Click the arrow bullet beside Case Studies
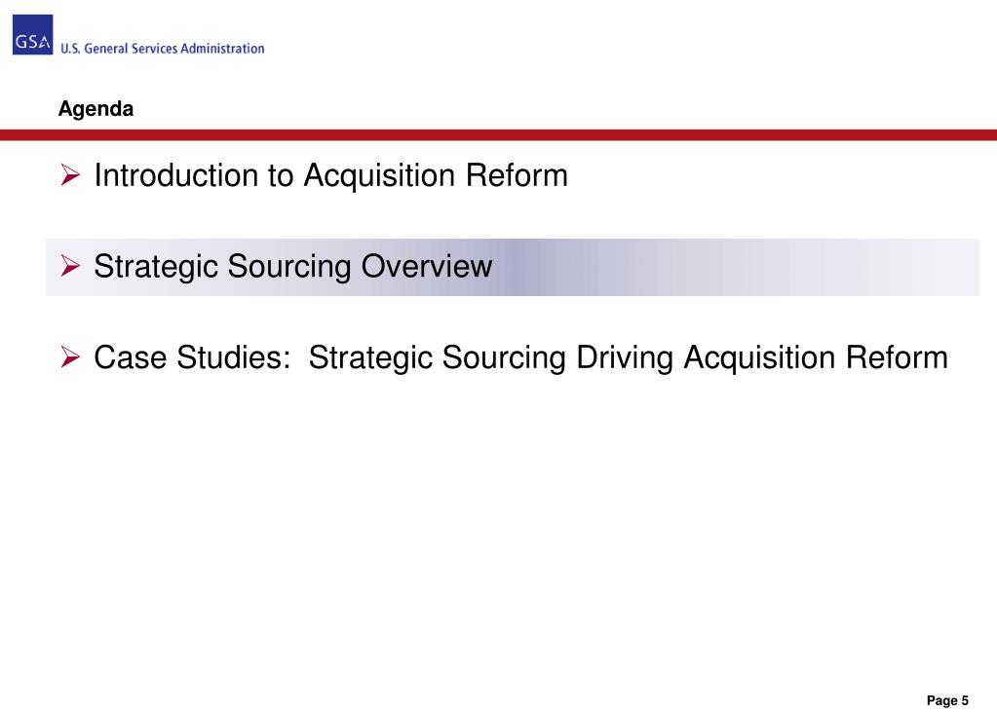This screenshot has height=712, width=997. point(70,356)
